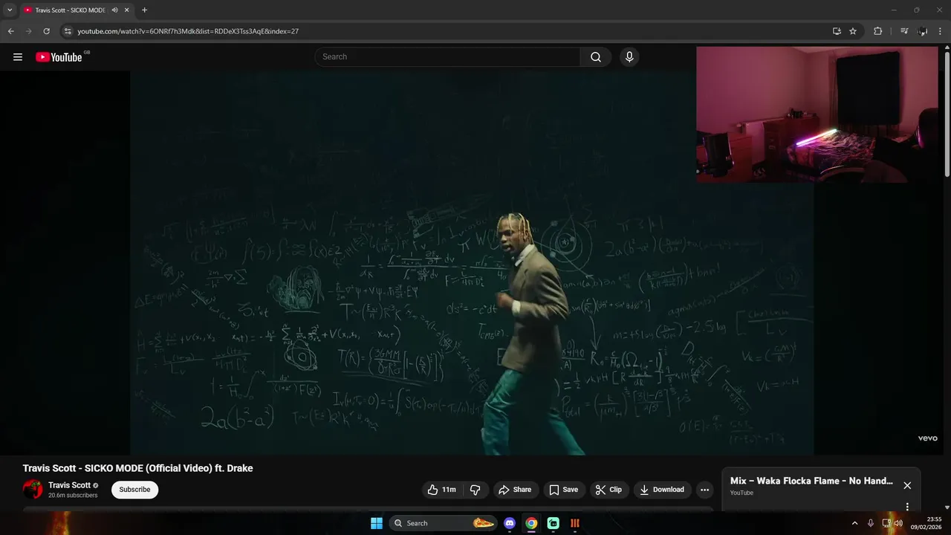
Task: Select the Travis Scott - SICKO MODE tab
Action: coord(71,10)
